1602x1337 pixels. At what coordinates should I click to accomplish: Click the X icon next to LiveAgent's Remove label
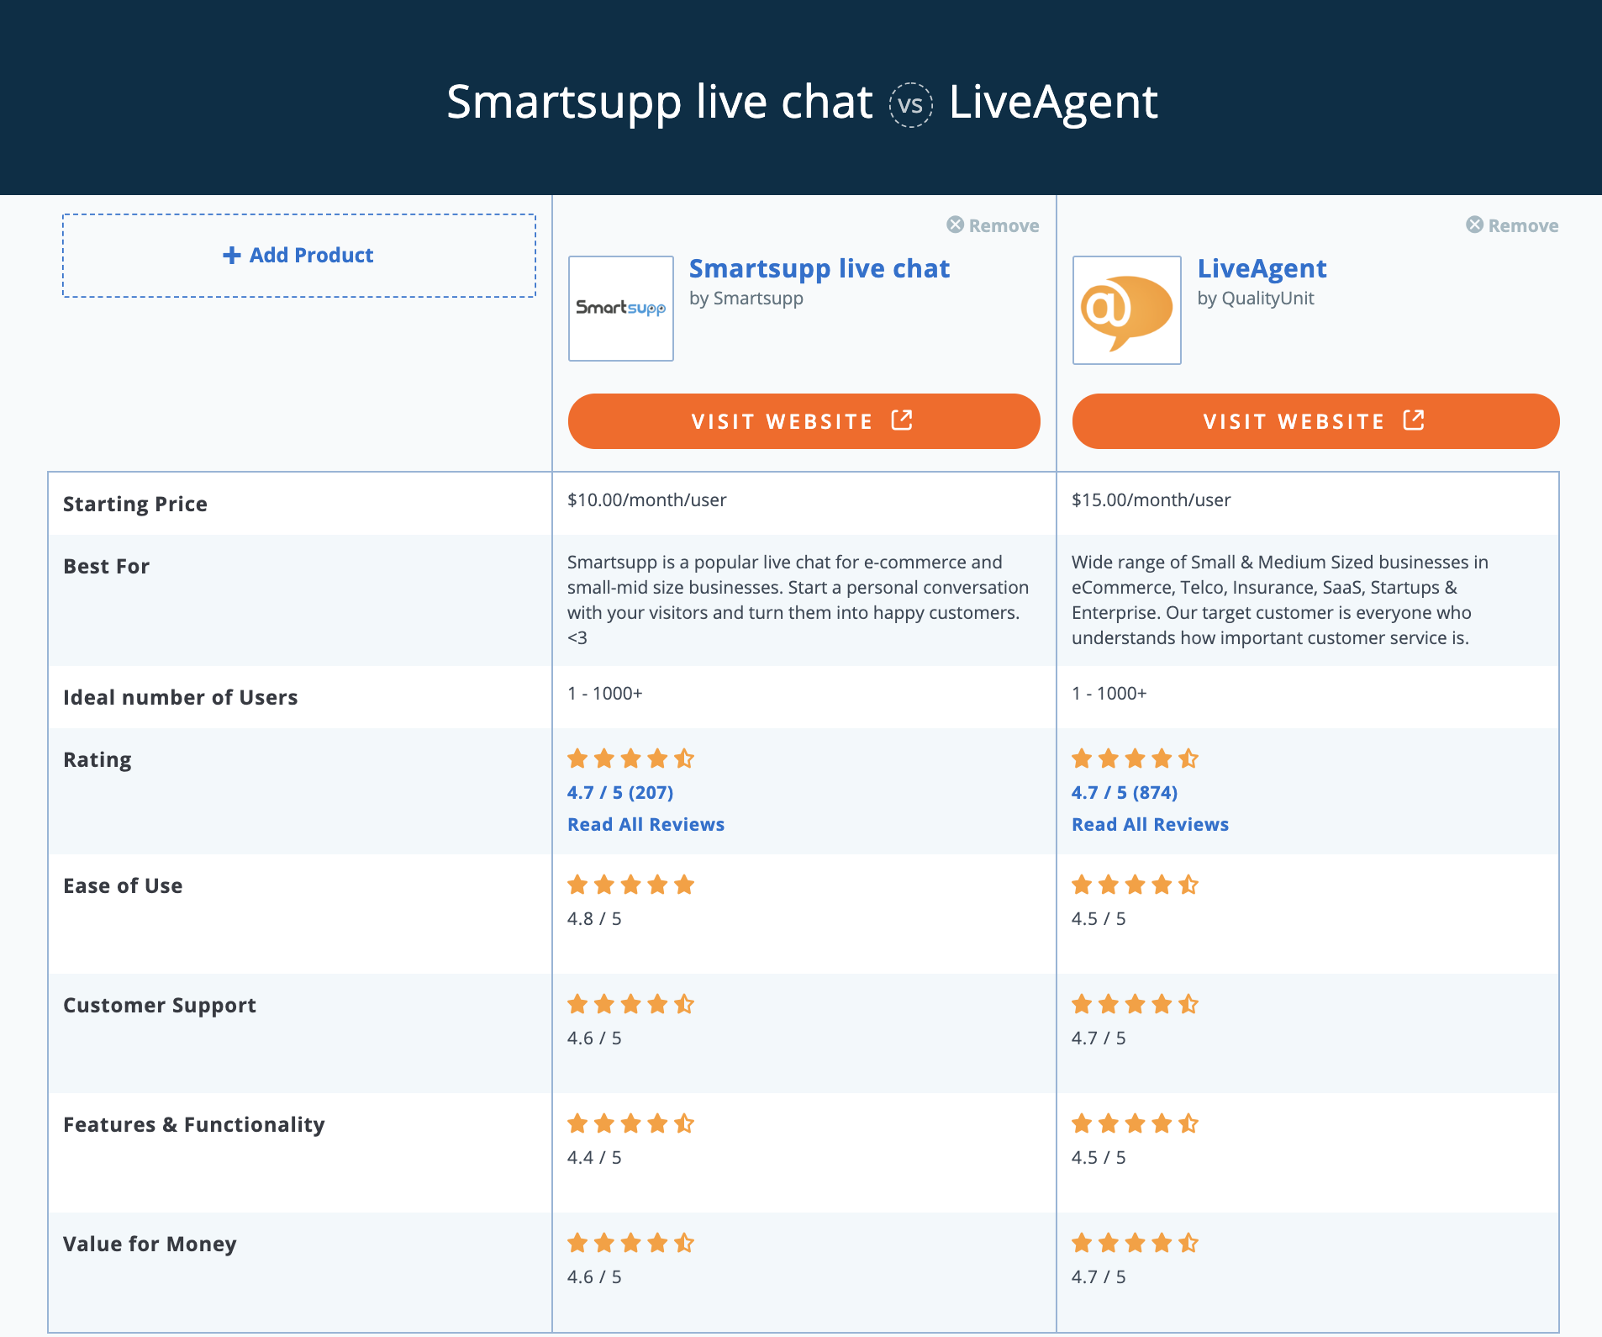coord(1473,225)
